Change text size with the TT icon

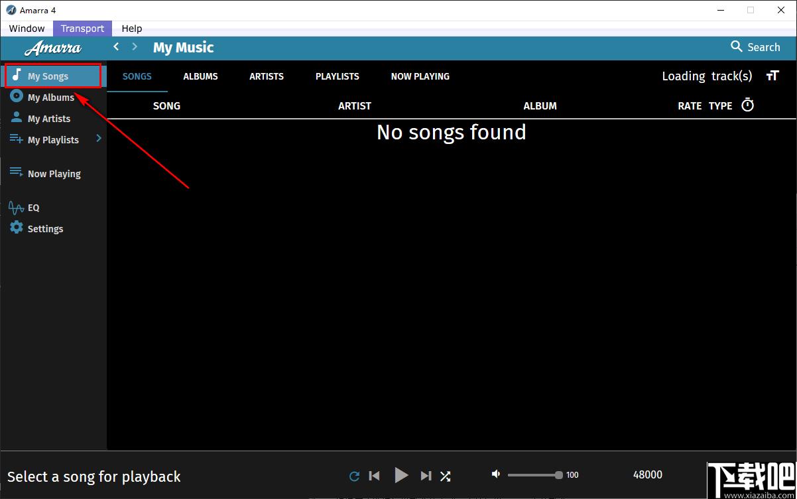pos(772,76)
